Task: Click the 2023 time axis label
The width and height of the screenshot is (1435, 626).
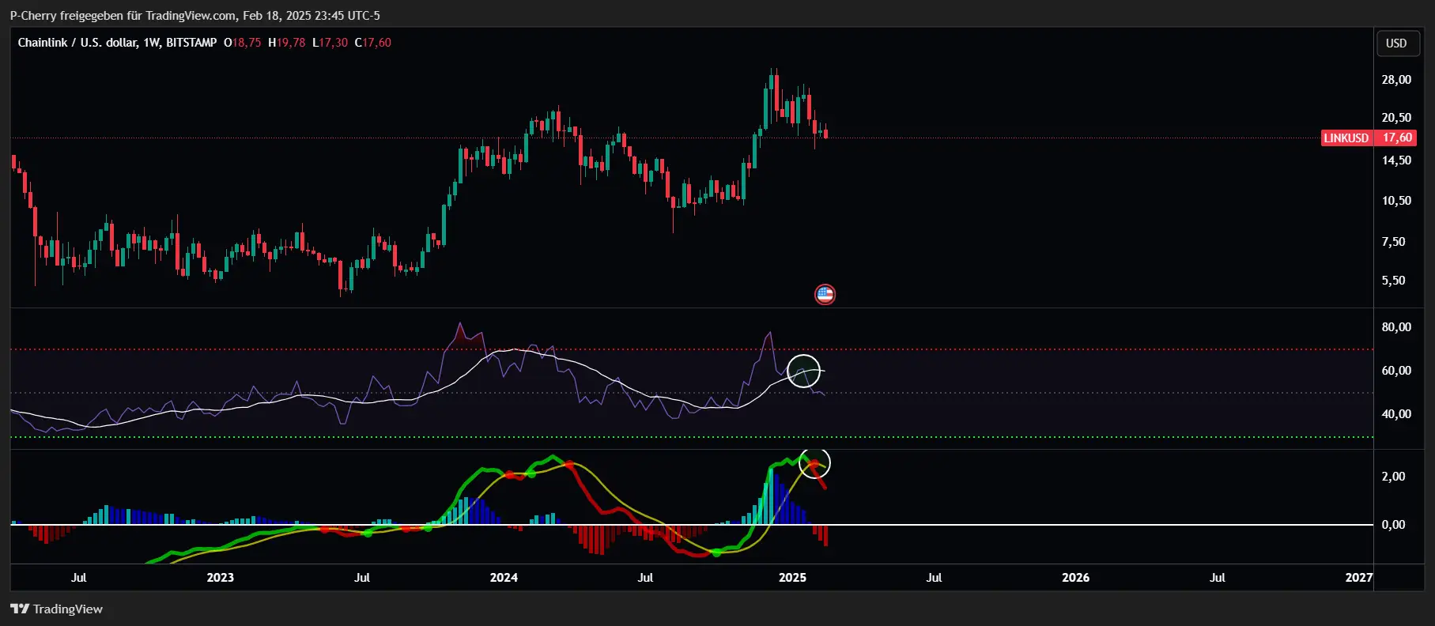Action: click(x=221, y=578)
